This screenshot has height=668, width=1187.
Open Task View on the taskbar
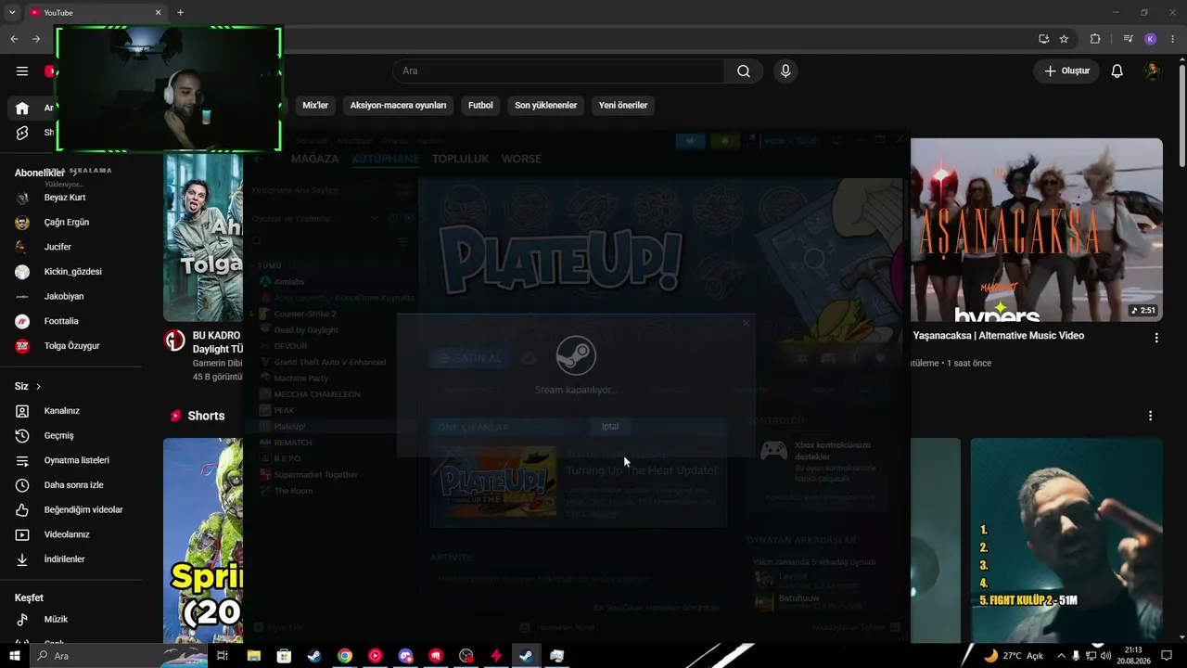pyautogui.click(x=223, y=656)
